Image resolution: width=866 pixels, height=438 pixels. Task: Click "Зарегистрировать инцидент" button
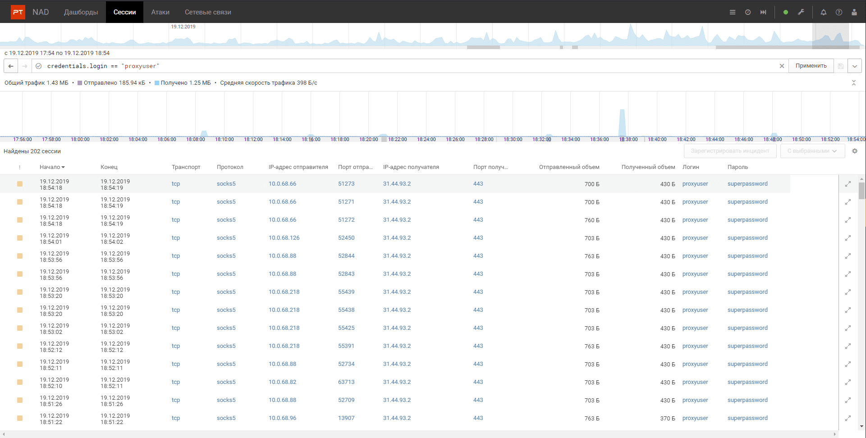pos(730,151)
